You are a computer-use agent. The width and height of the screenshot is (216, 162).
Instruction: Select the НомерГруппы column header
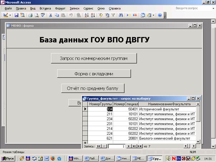click(x=100, y=104)
